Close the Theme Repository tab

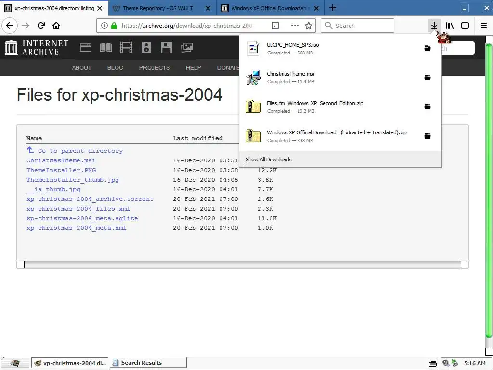click(x=208, y=8)
